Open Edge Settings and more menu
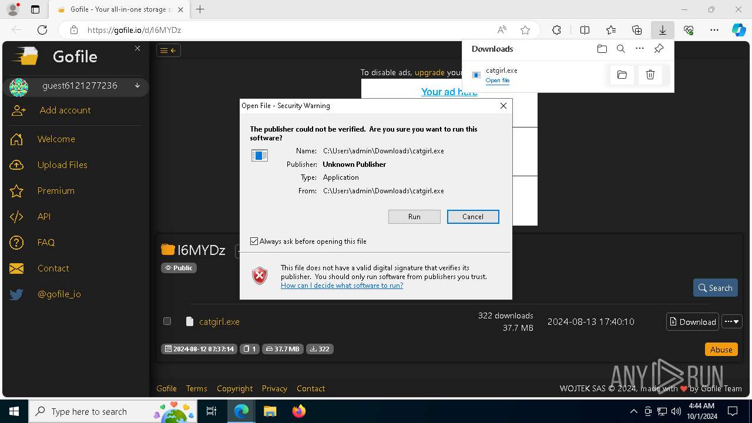752x423 pixels. tap(714, 30)
